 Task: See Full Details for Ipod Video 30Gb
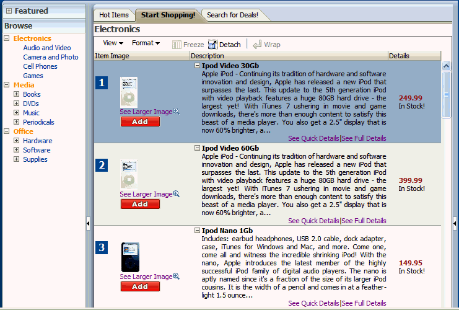[364, 138]
